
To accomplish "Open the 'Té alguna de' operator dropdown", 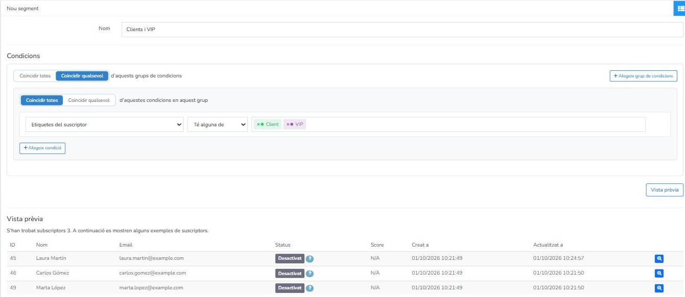I will click(217, 124).
